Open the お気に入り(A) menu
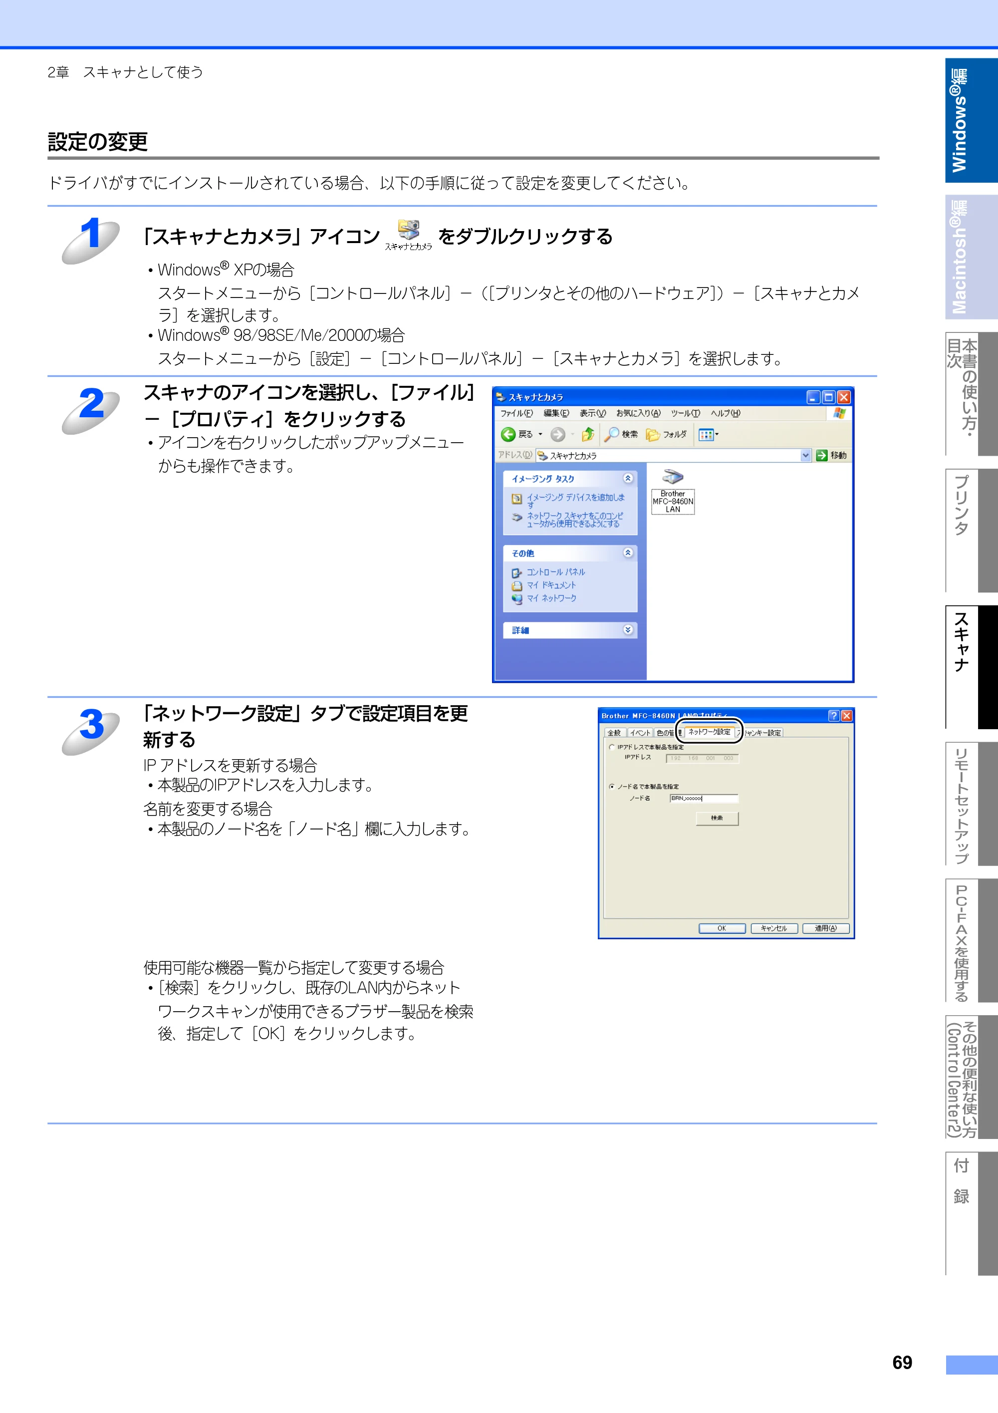Viewport: 998px width, 1413px height. point(638,414)
